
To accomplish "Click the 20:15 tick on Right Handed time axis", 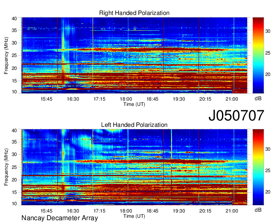I will point(205,99).
